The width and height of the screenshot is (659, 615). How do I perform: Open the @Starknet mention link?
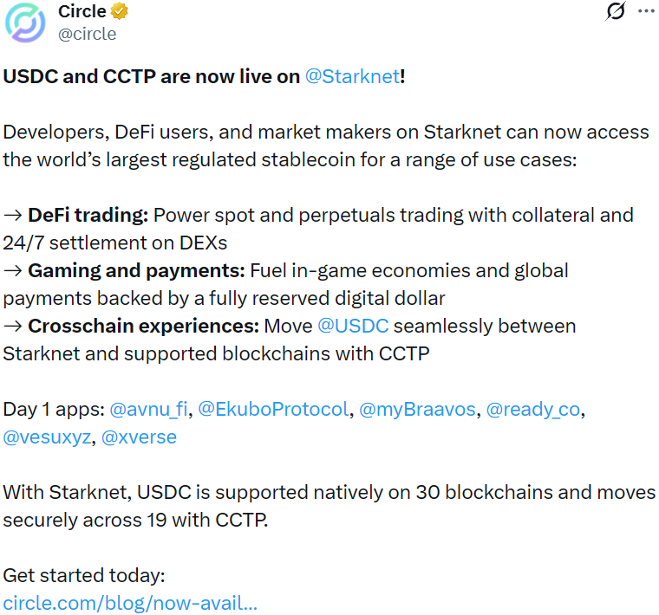click(x=352, y=76)
